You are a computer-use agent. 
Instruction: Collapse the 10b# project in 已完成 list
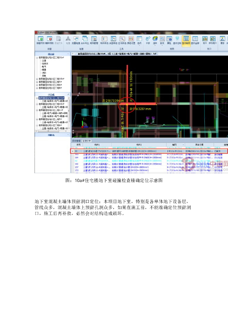(37, 104)
